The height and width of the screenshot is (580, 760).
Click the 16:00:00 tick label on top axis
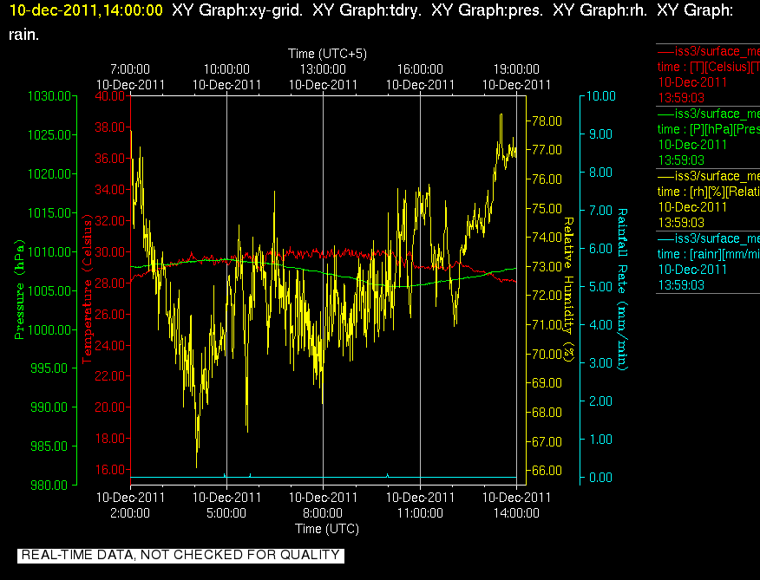(x=420, y=69)
